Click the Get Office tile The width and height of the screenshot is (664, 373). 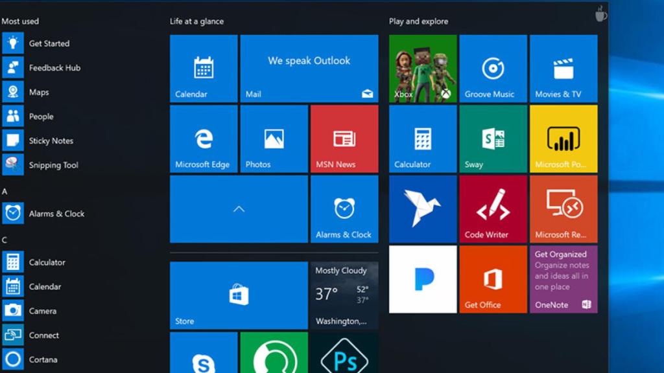coord(493,279)
